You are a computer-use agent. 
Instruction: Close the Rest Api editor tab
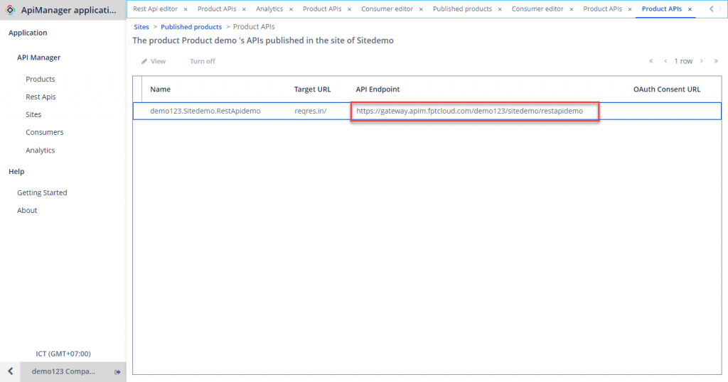coord(186,9)
